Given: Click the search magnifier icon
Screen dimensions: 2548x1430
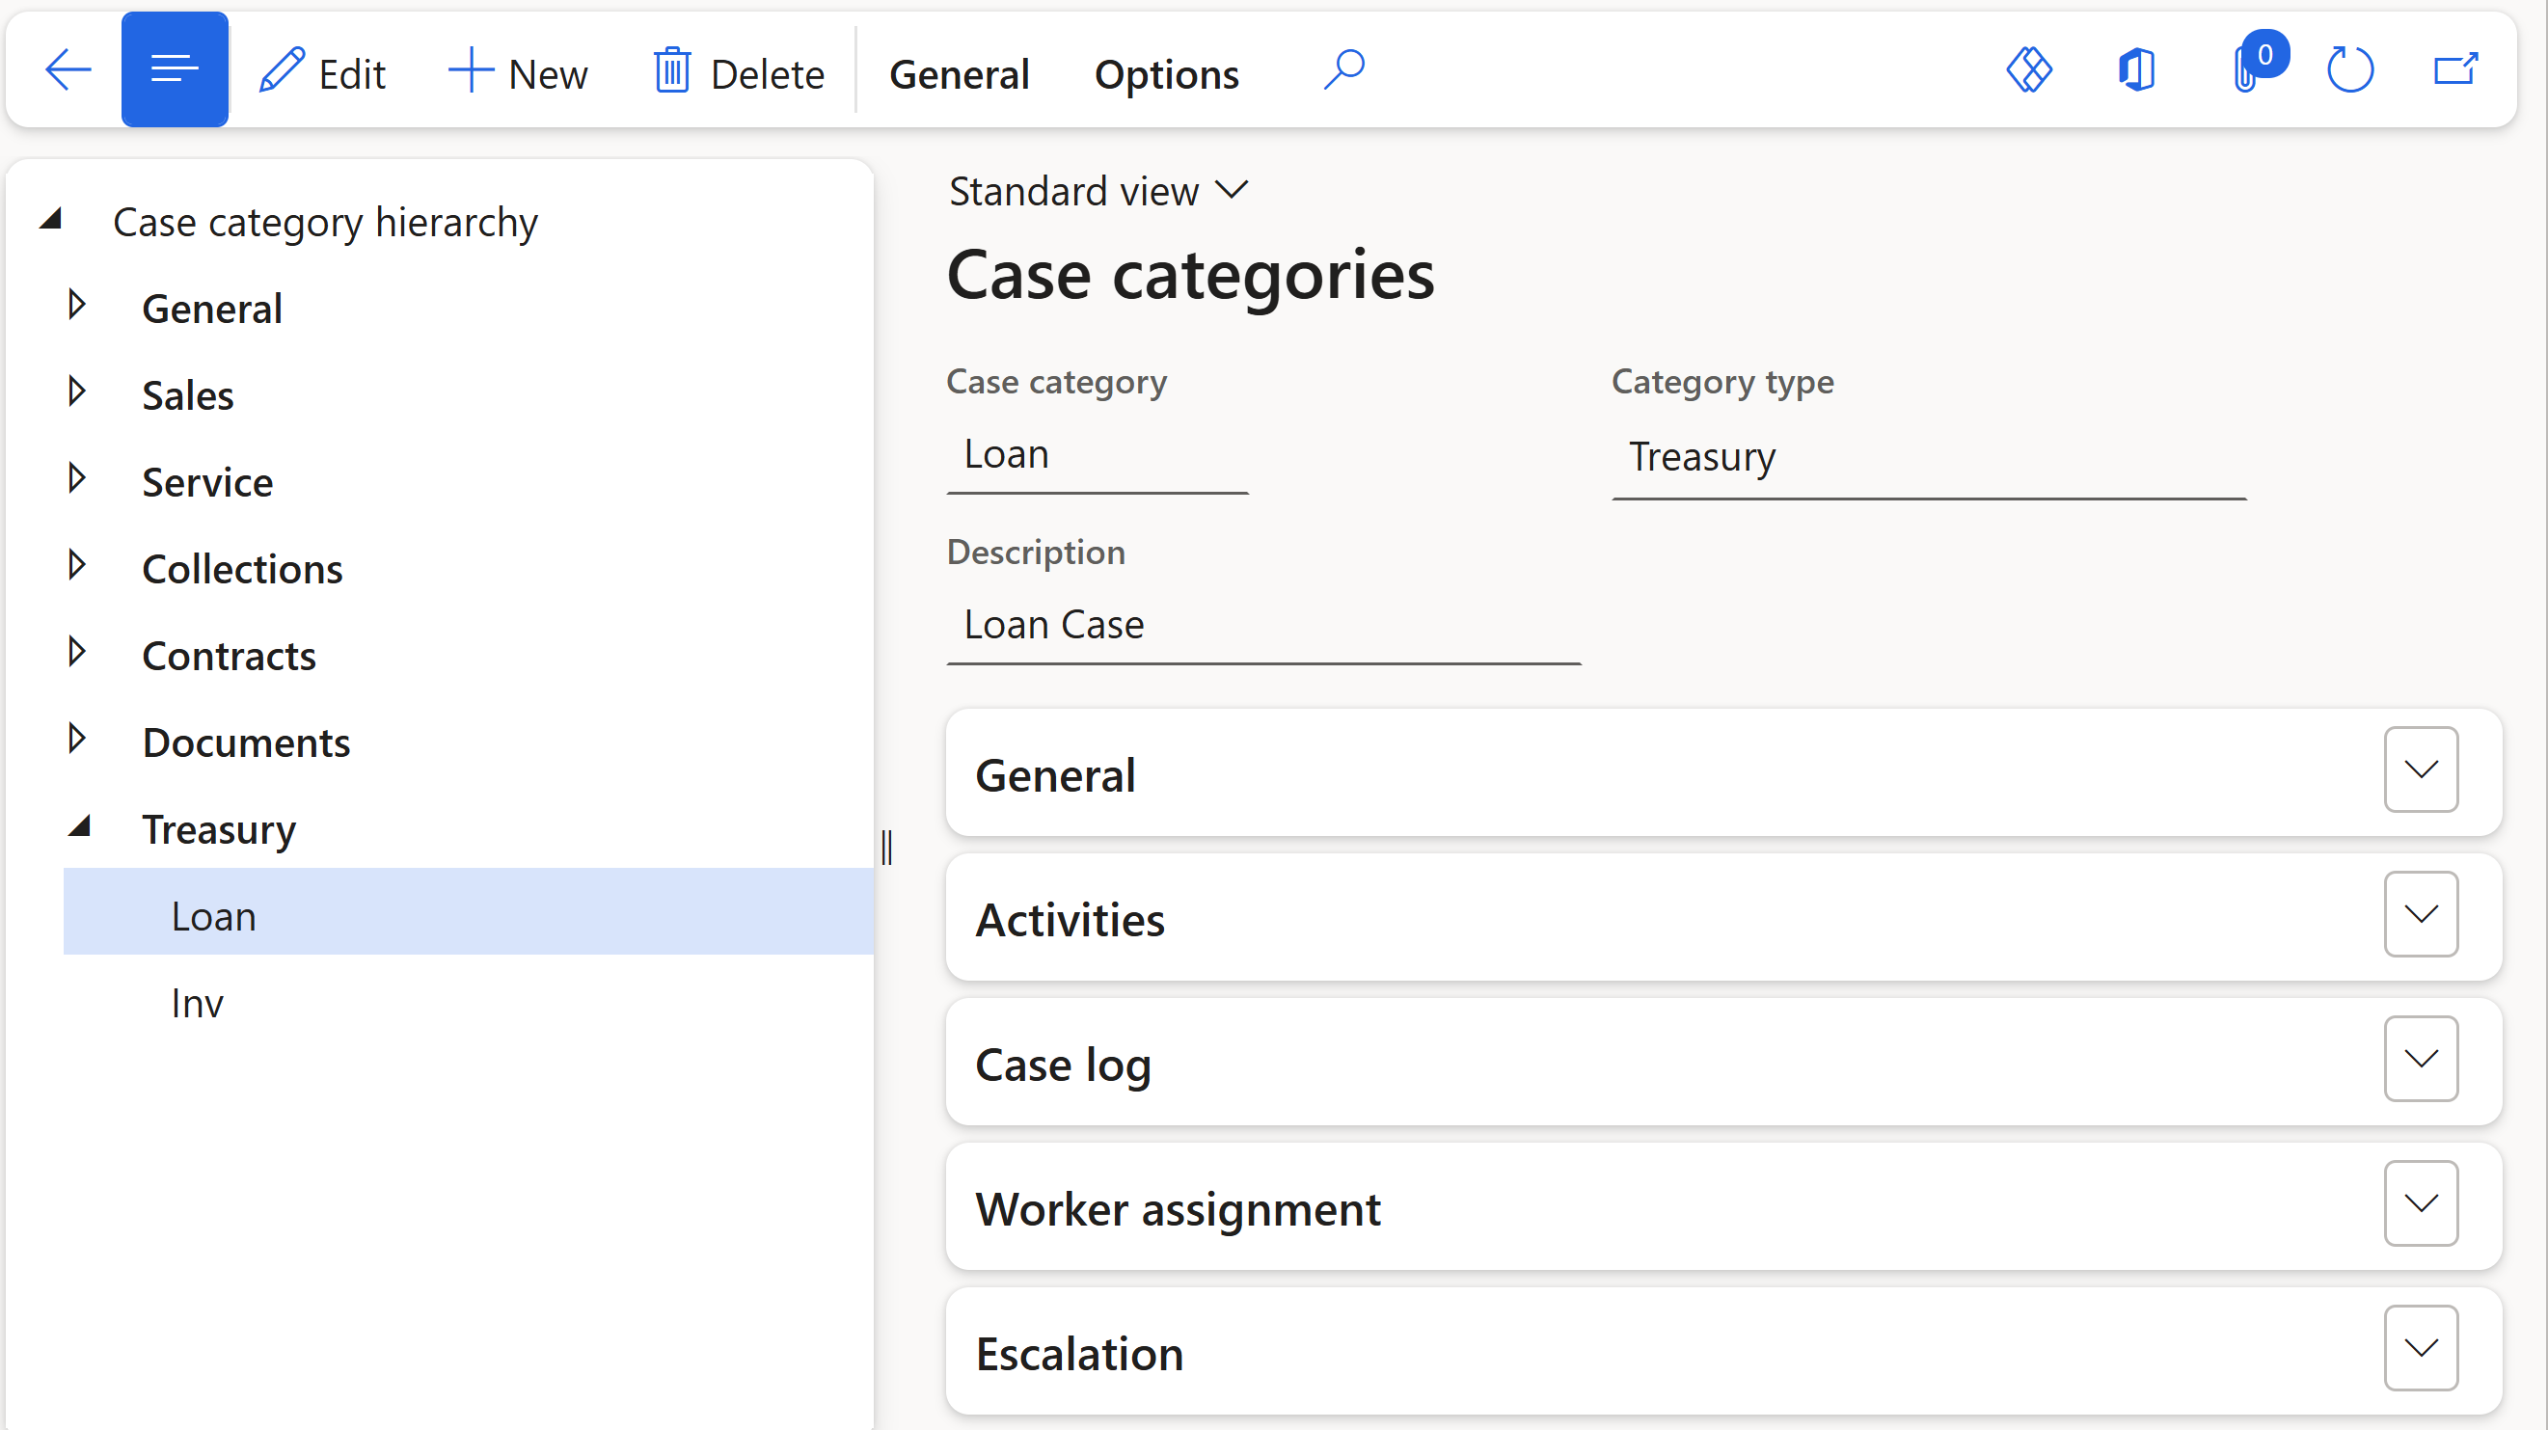Looking at the screenshot, I should (1343, 71).
